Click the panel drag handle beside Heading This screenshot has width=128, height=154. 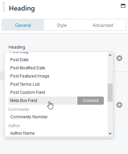(4, 7)
